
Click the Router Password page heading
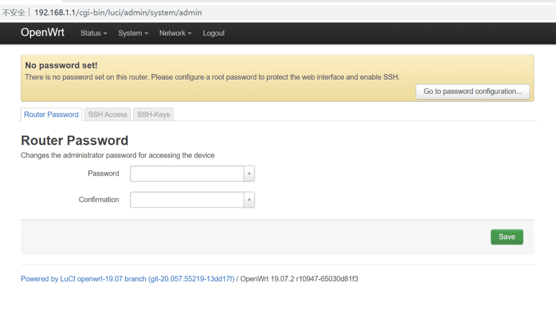click(74, 140)
